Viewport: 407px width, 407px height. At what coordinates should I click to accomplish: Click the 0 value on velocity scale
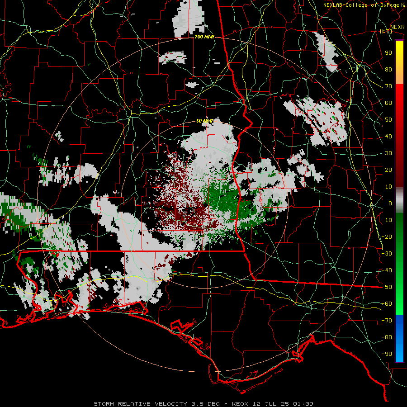pos(390,203)
